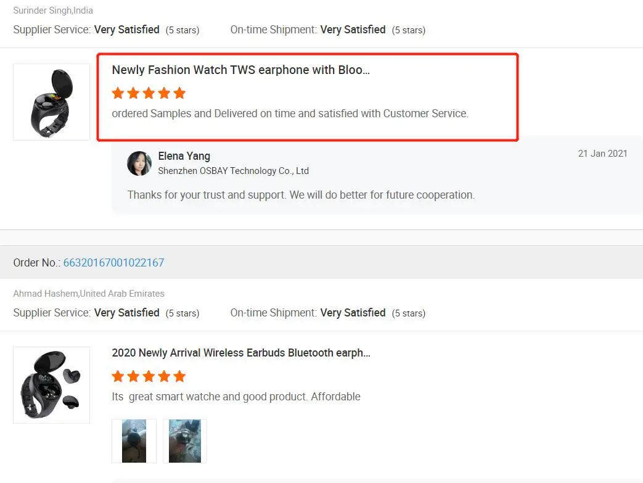Open 2020 Newly Arrival Wireless Earbuds title
643x483 pixels.
click(x=241, y=353)
